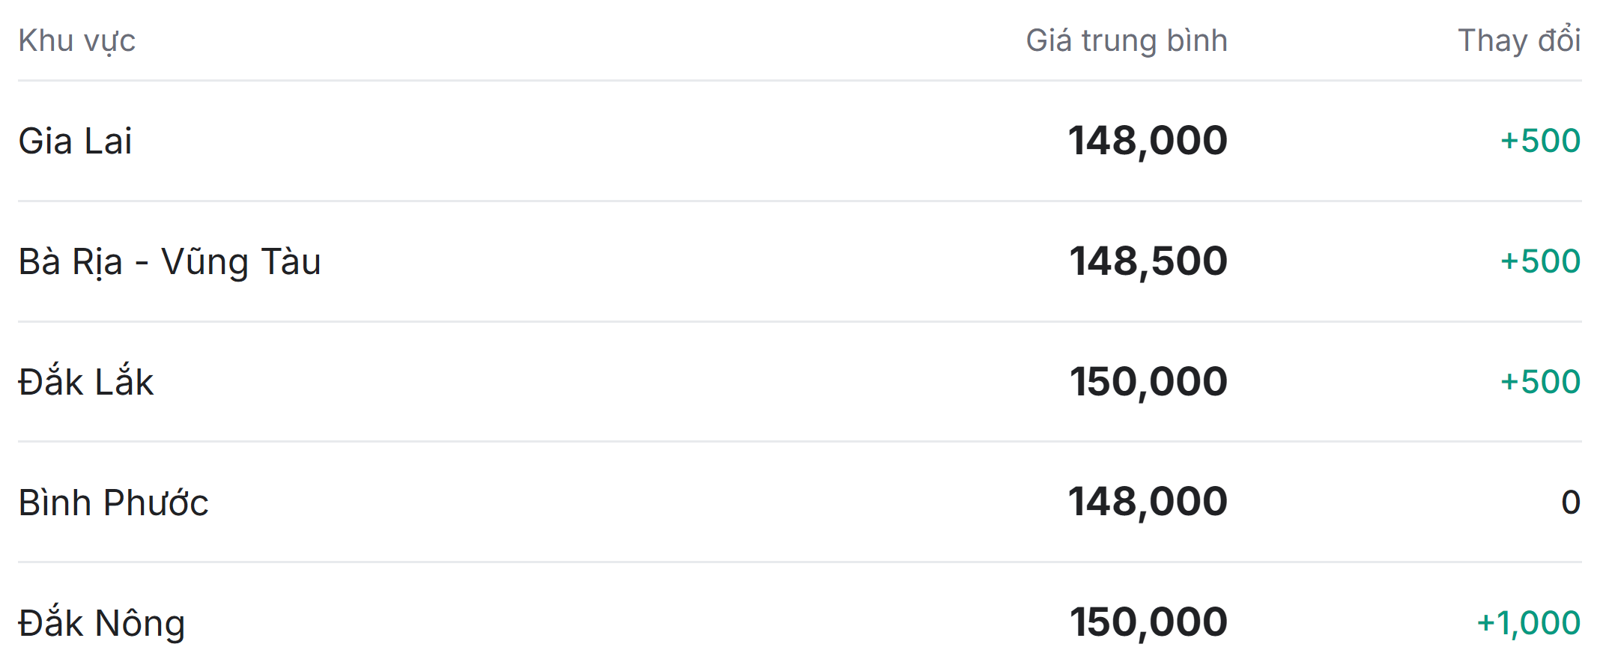The width and height of the screenshot is (1609, 659).
Task: Click Đắk Nông's average price 150,000
Action: pyautogui.click(x=1148, y=622)
